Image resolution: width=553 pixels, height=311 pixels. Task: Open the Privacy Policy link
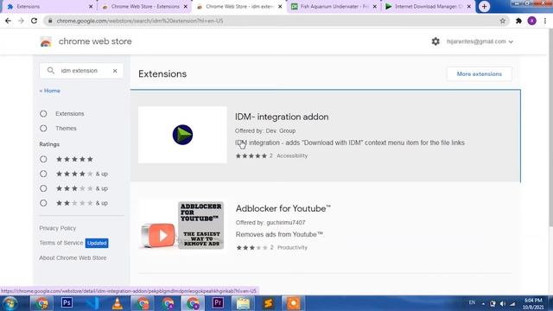click(x=58, y=228)
